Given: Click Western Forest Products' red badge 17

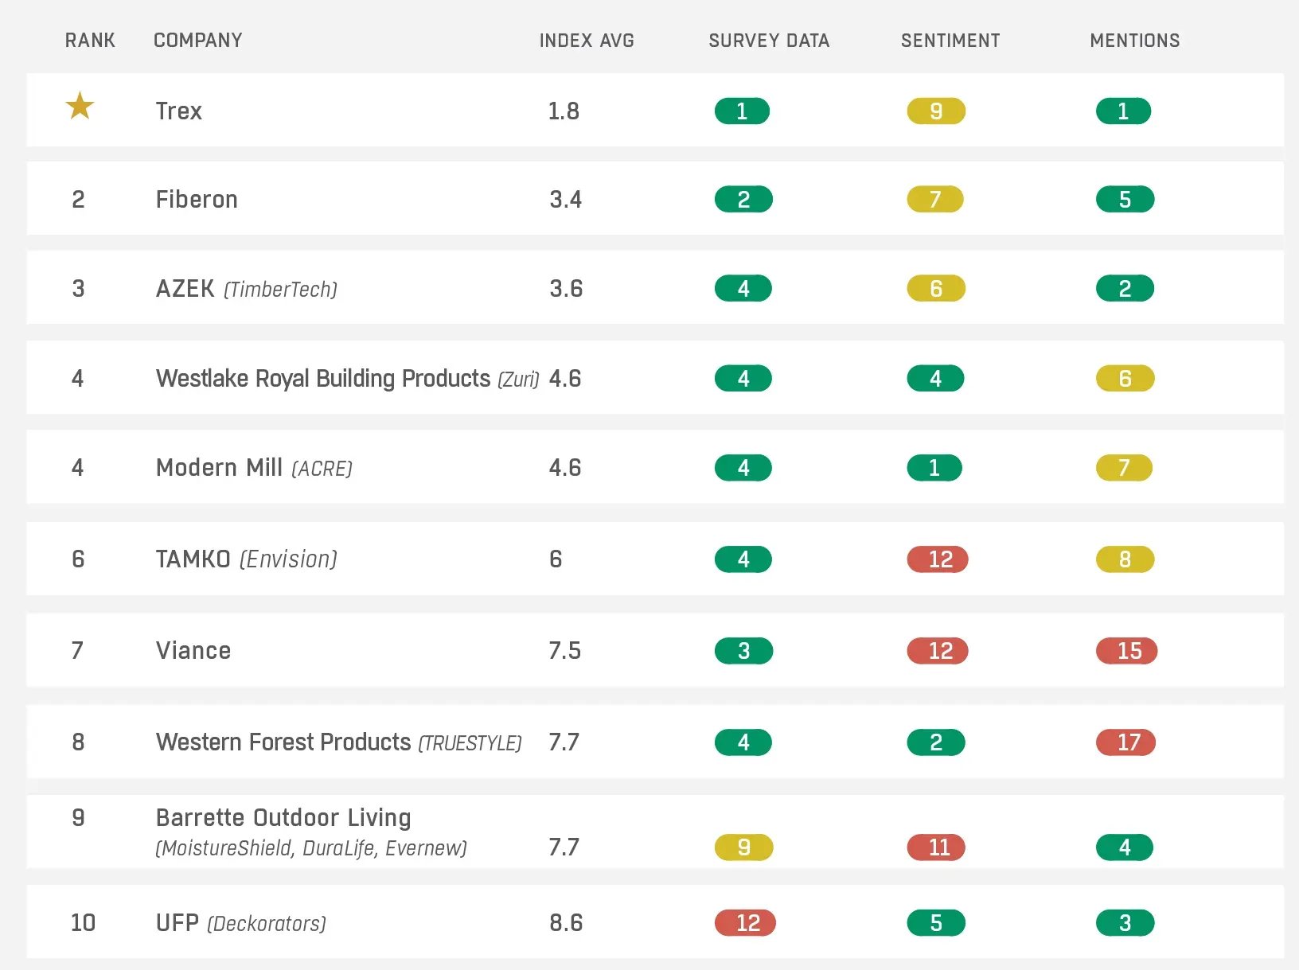Looking at the screenshot, I should coord(1126,742).
